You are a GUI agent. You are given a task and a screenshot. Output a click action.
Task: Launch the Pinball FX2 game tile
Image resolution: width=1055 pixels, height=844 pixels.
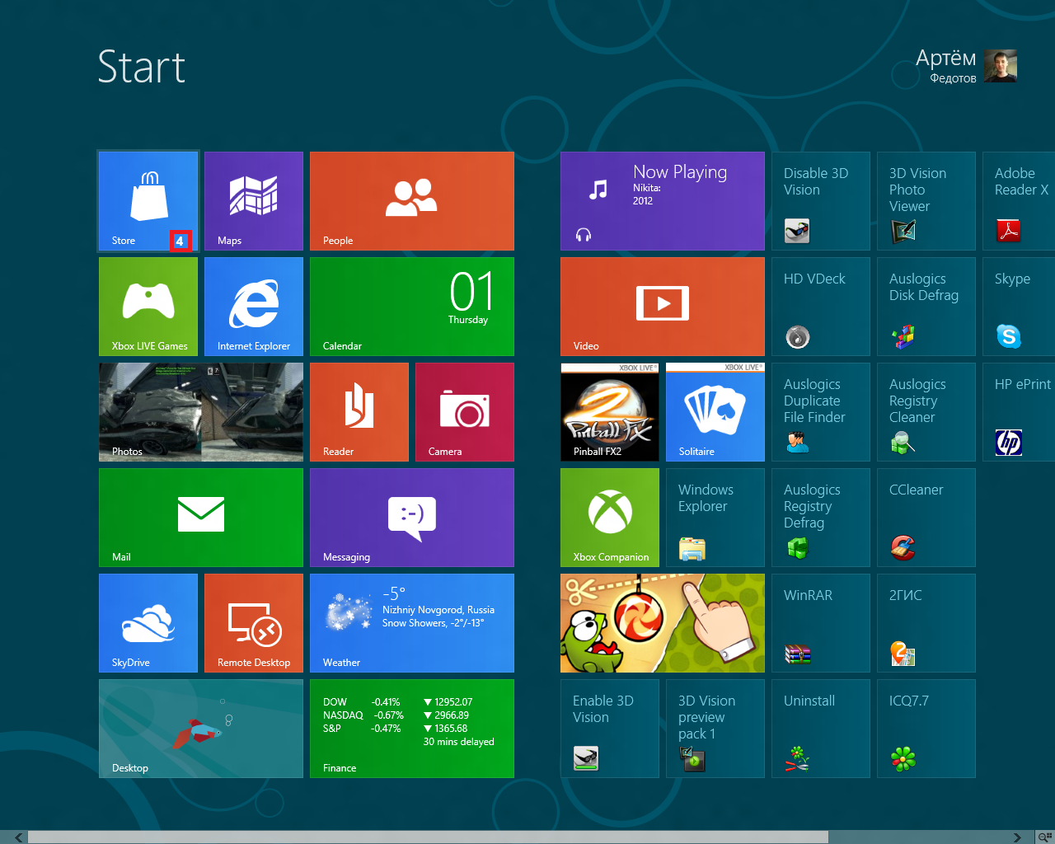(x=610, y=412)
